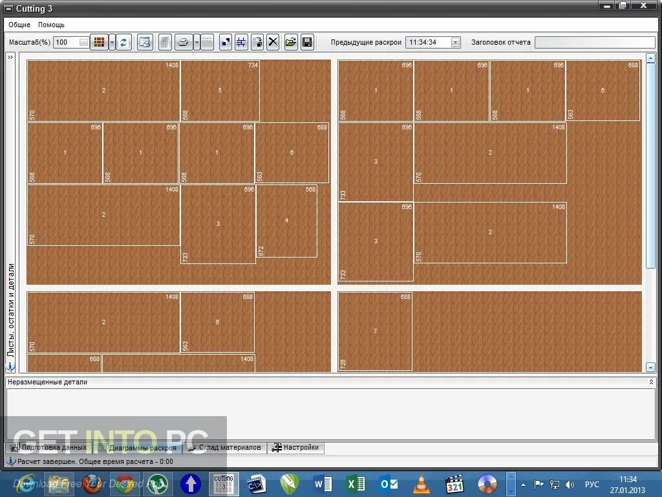This screenshot has width=662, height=497.
Task: Open the Общие menu
Action: point(19,25)
